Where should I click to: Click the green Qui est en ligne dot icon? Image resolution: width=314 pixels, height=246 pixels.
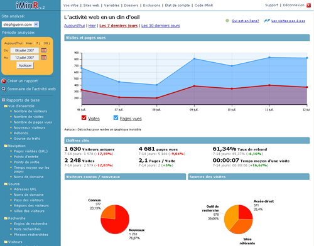[x=227, y=21]
